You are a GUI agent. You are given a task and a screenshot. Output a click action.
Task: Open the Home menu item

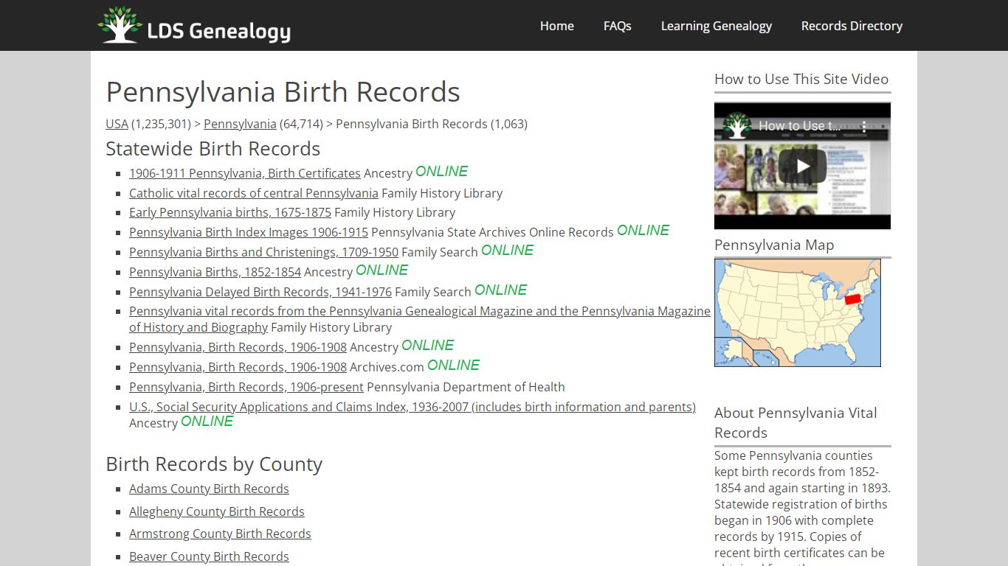pyautogui.click(x=556, y=26)
